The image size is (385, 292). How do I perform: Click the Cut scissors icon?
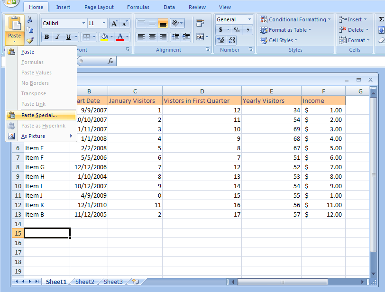point(30,19)
